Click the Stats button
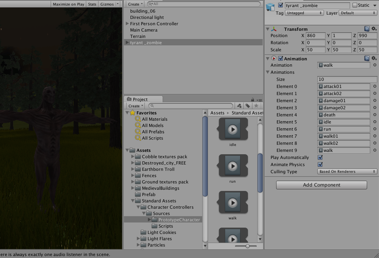The width and height of the screenshot is (379, 258). (92, 4)
